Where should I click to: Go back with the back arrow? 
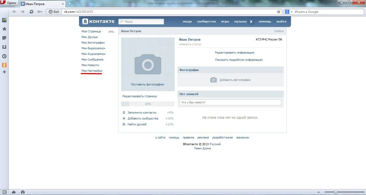14,12
